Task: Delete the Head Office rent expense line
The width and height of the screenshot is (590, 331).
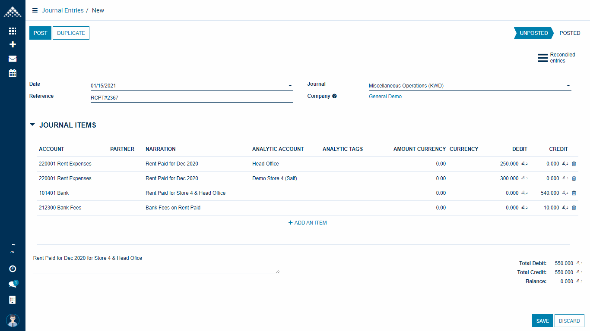Action: coord(574,164)
